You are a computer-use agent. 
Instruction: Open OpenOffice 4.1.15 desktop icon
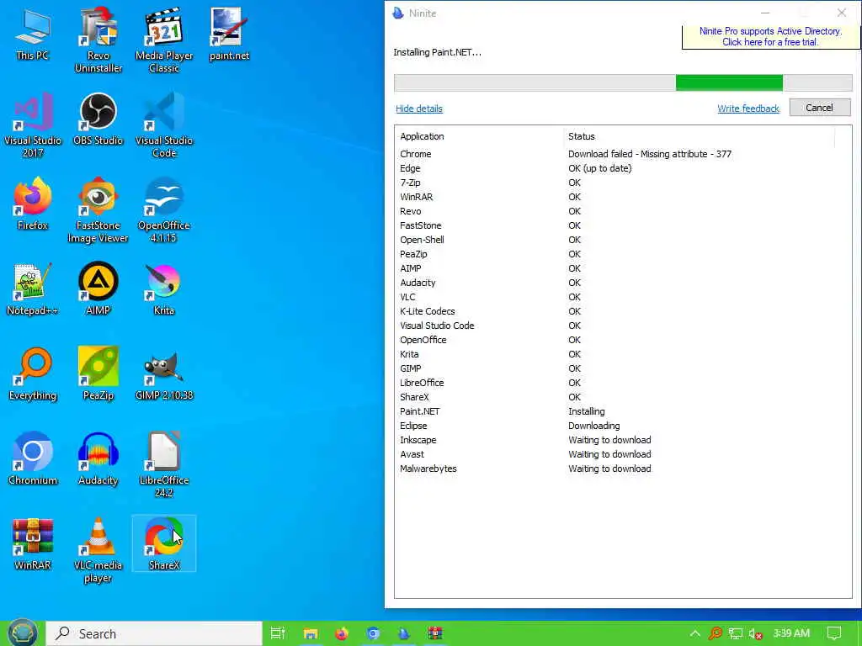[x=164, y=209]
